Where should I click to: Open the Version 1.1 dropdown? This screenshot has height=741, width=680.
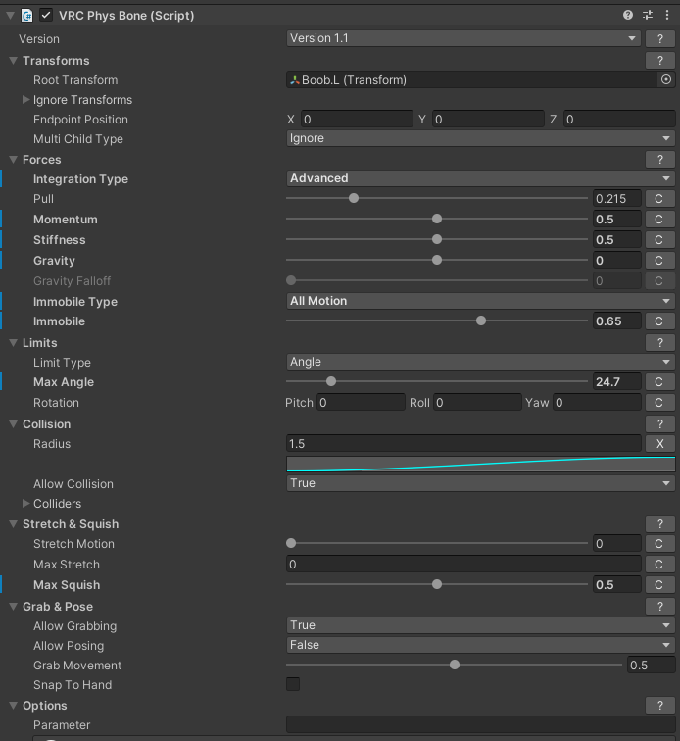click(x=463, y=38)
